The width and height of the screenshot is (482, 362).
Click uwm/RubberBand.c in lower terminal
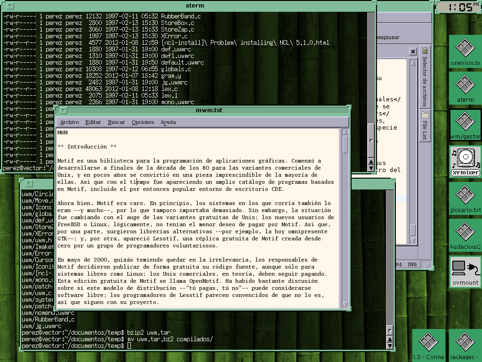(x=48, y=320)
